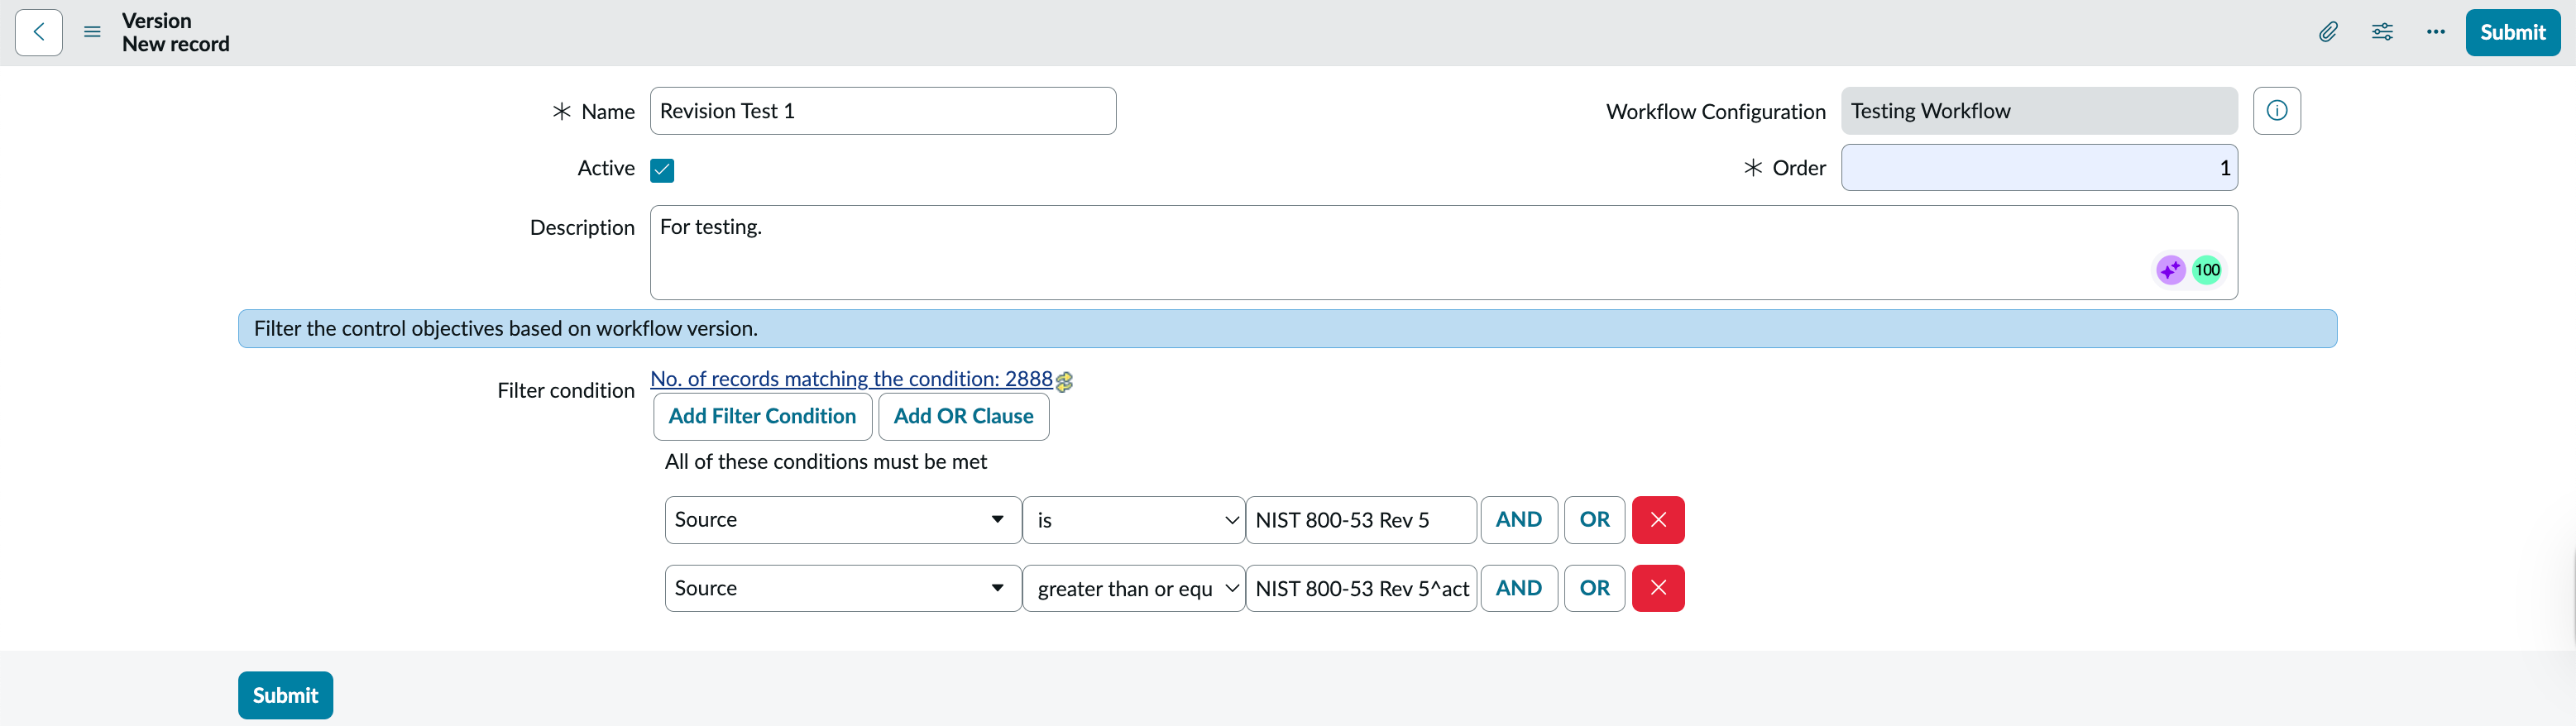The width and height of the screenshot is (2576, 726).
Task: Open the form context menu icon
Action: click(92, 33)
